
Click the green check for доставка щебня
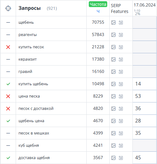tap(8, 158)
